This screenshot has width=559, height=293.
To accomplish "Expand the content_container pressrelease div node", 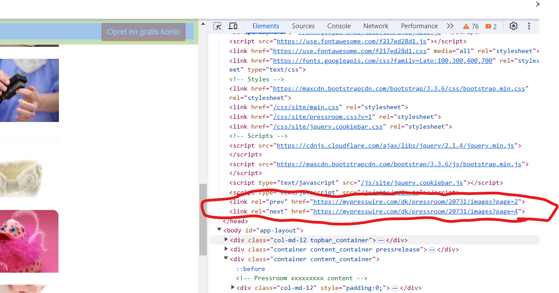I will click(226, 249).
